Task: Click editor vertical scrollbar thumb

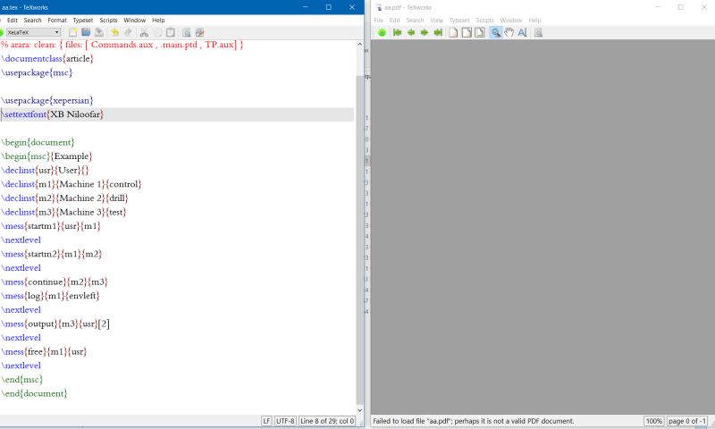Action: 359,240
